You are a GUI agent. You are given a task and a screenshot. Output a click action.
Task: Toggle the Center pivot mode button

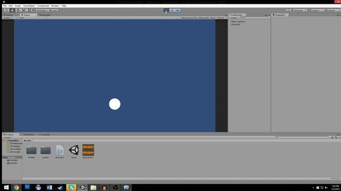click(42, 11)
